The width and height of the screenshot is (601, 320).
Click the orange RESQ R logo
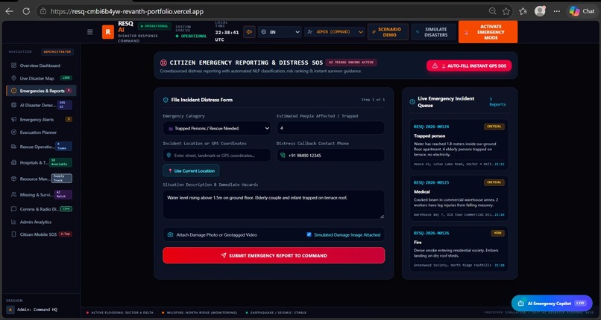(107, 32)
